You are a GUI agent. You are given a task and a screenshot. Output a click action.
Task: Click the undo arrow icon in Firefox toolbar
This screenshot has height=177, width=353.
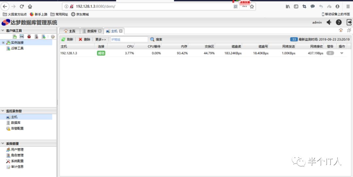pos(321,7)
